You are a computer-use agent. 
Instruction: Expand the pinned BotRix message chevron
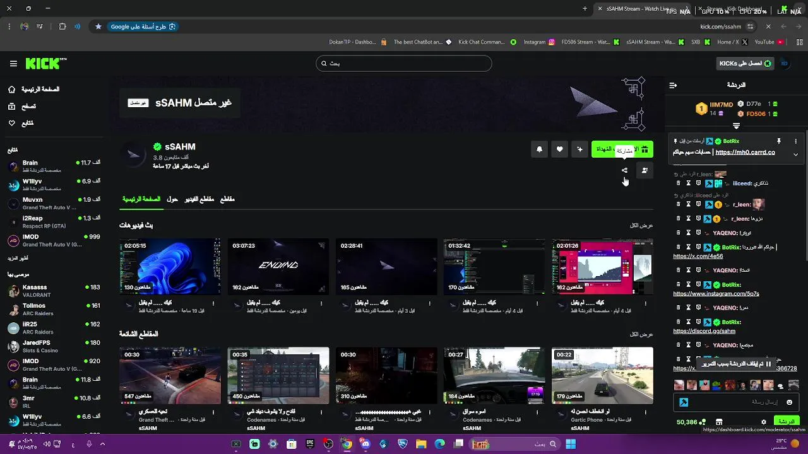795,154
